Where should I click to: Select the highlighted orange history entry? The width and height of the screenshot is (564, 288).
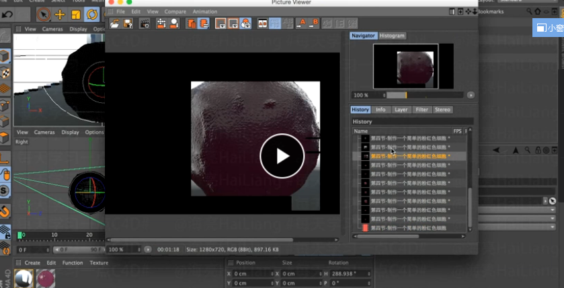point(410,155)
